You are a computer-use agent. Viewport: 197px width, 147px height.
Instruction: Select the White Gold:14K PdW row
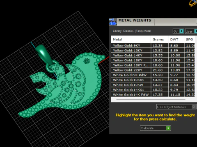tap(153, 94)
